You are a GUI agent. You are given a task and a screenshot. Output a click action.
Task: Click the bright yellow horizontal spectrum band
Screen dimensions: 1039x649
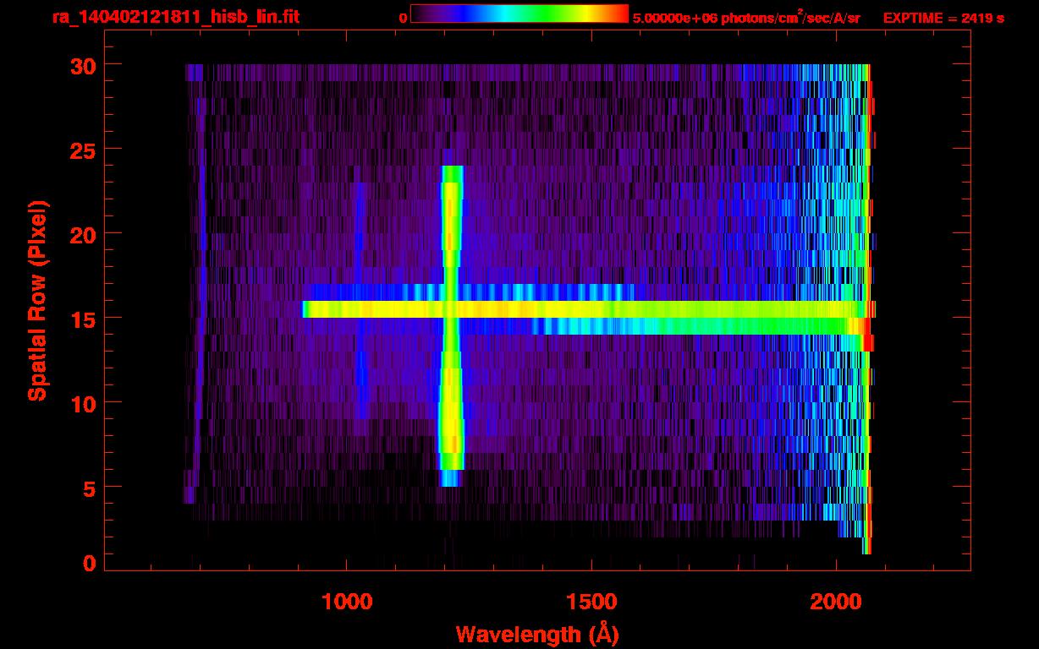(x=584, y=309)
